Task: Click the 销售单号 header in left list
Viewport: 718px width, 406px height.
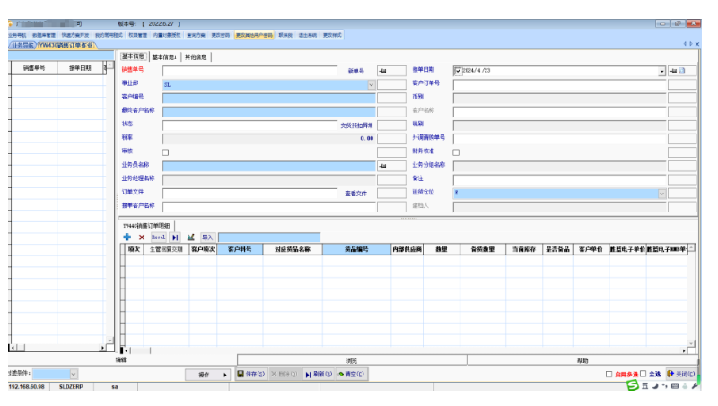Action: point(34,68)
